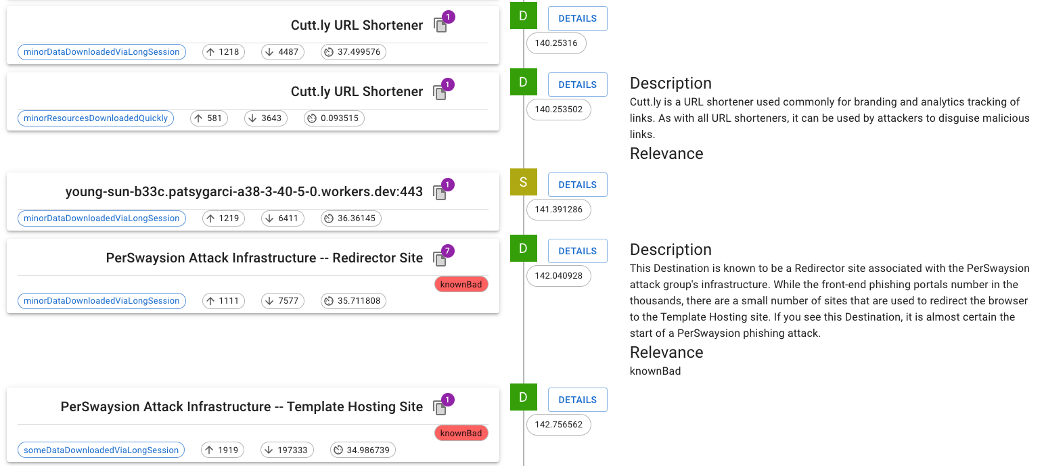Open DETAILS for the young-sun workers.dev entry
This screenshot has width=1044, height=466.
(x=577, y=185)
